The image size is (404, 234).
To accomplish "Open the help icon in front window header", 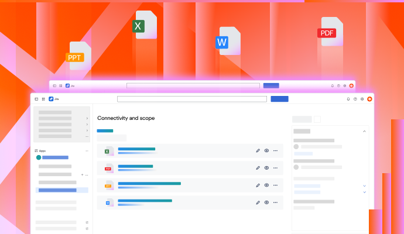I will coord(355,99).
